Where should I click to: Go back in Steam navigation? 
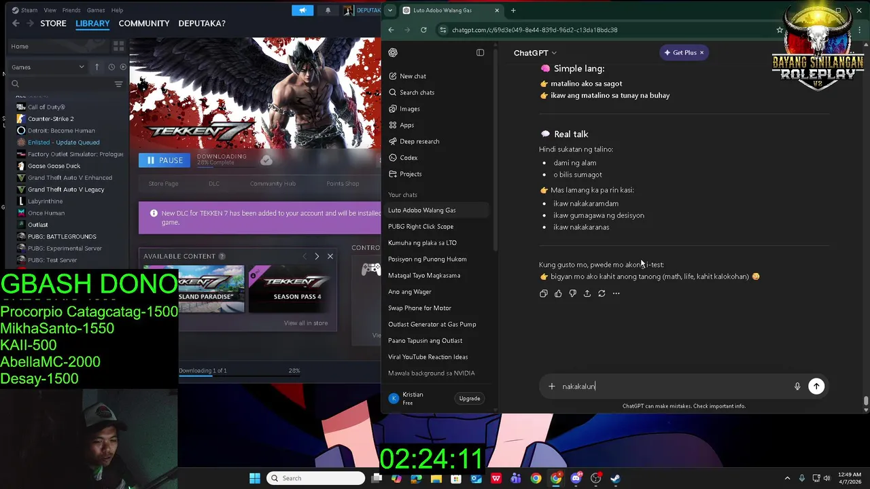(x=16, y=23)
